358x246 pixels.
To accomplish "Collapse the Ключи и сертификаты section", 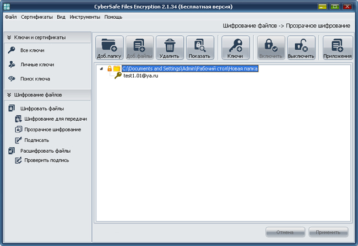I will pyautogui.click(x=9, y=38).
